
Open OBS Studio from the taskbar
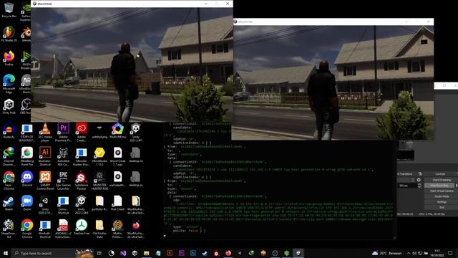(275, 253)
